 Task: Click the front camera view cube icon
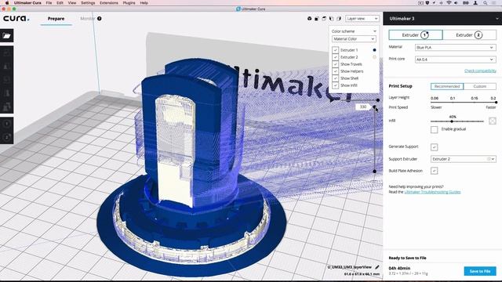click(x=317, y=19)
